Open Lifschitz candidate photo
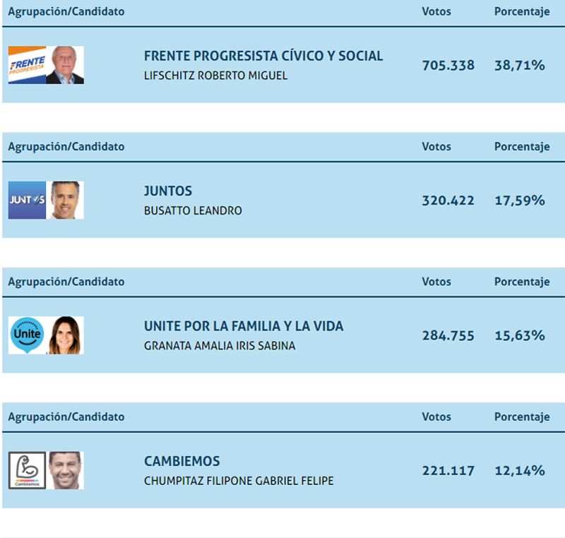565x538 pixels. (65, 65)
